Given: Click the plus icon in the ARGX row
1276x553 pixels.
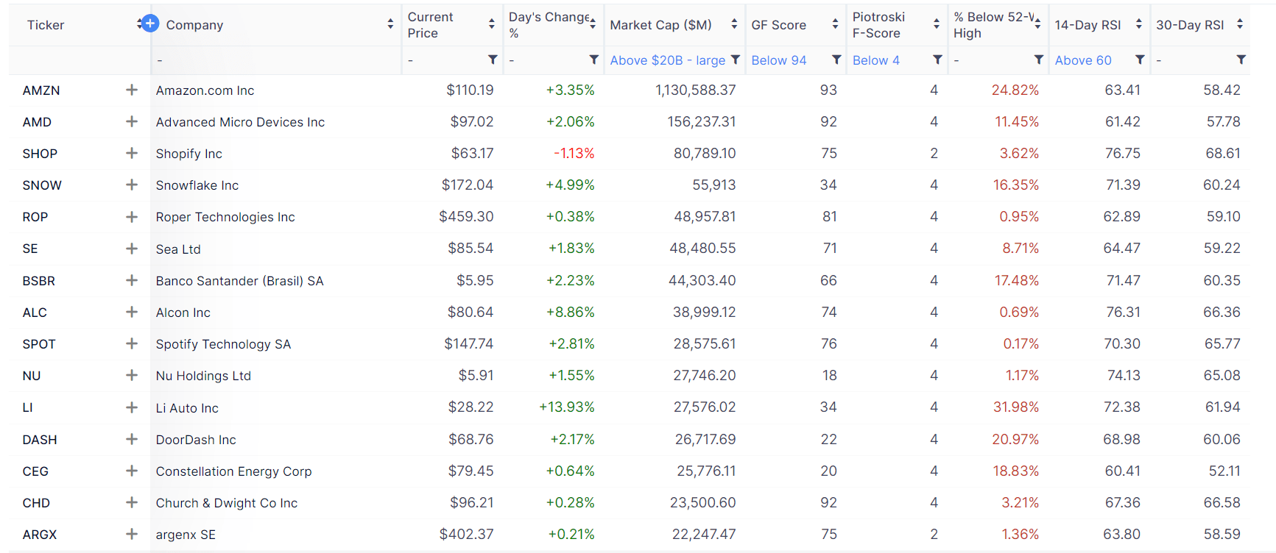Looking at the screenshot, I should 132,534.
